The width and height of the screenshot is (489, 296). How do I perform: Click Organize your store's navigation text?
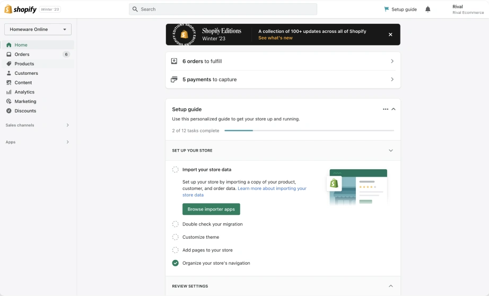click(x=216, y=263)
